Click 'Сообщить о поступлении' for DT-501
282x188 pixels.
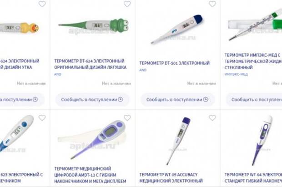177,99
